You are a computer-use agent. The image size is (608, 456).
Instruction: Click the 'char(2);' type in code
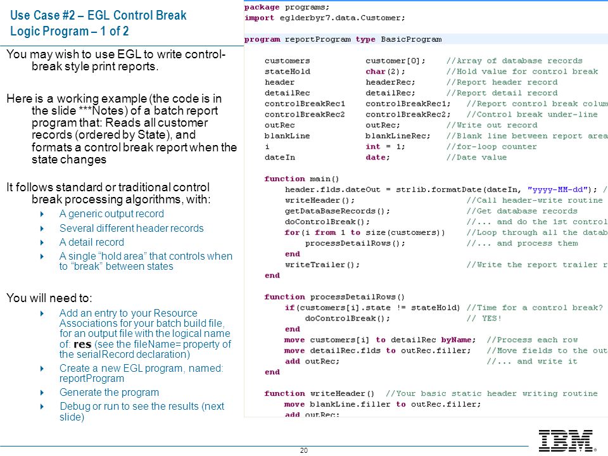tap(385, 72)
